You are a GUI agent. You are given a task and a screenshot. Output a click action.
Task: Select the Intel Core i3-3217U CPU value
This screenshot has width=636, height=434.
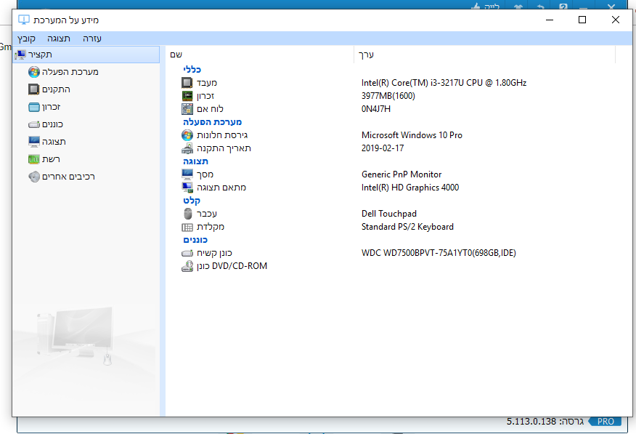click(444, 83)
